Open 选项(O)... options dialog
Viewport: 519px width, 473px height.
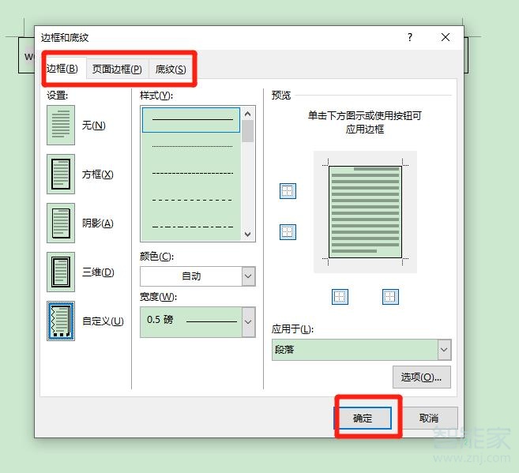coord(421,377)
